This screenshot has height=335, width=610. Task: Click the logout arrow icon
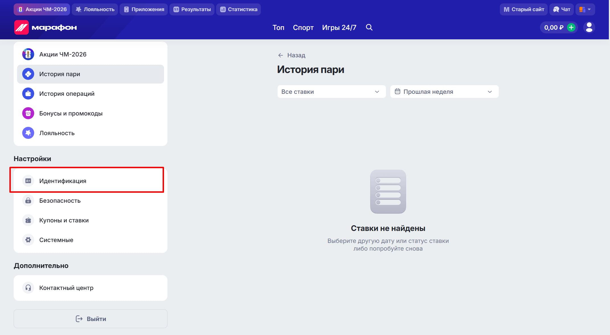tap(79, 319)
